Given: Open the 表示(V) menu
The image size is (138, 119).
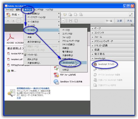Looking at the screenshot, I should (x=28, y=10).
